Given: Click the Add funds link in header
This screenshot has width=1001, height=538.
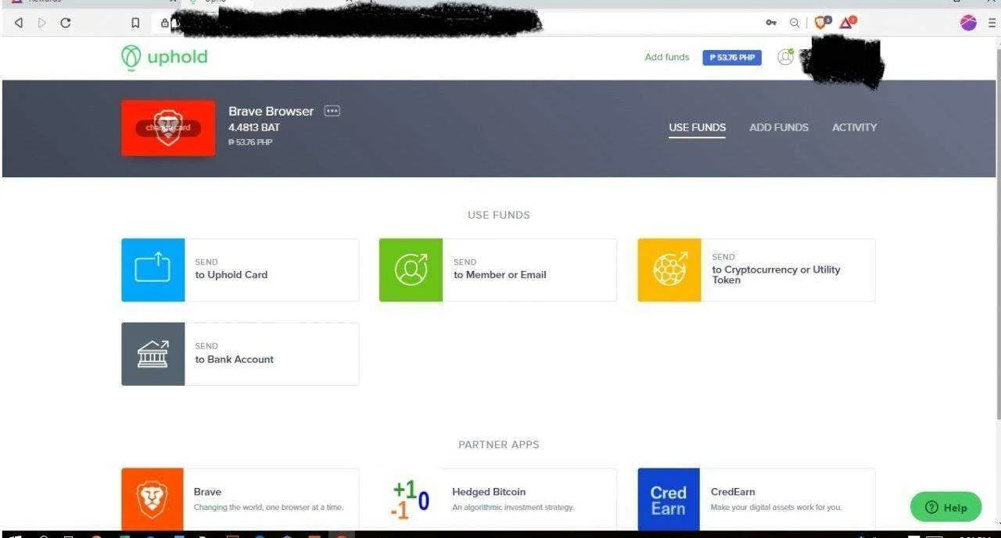Looking at the screenshot, I should 667,57.
